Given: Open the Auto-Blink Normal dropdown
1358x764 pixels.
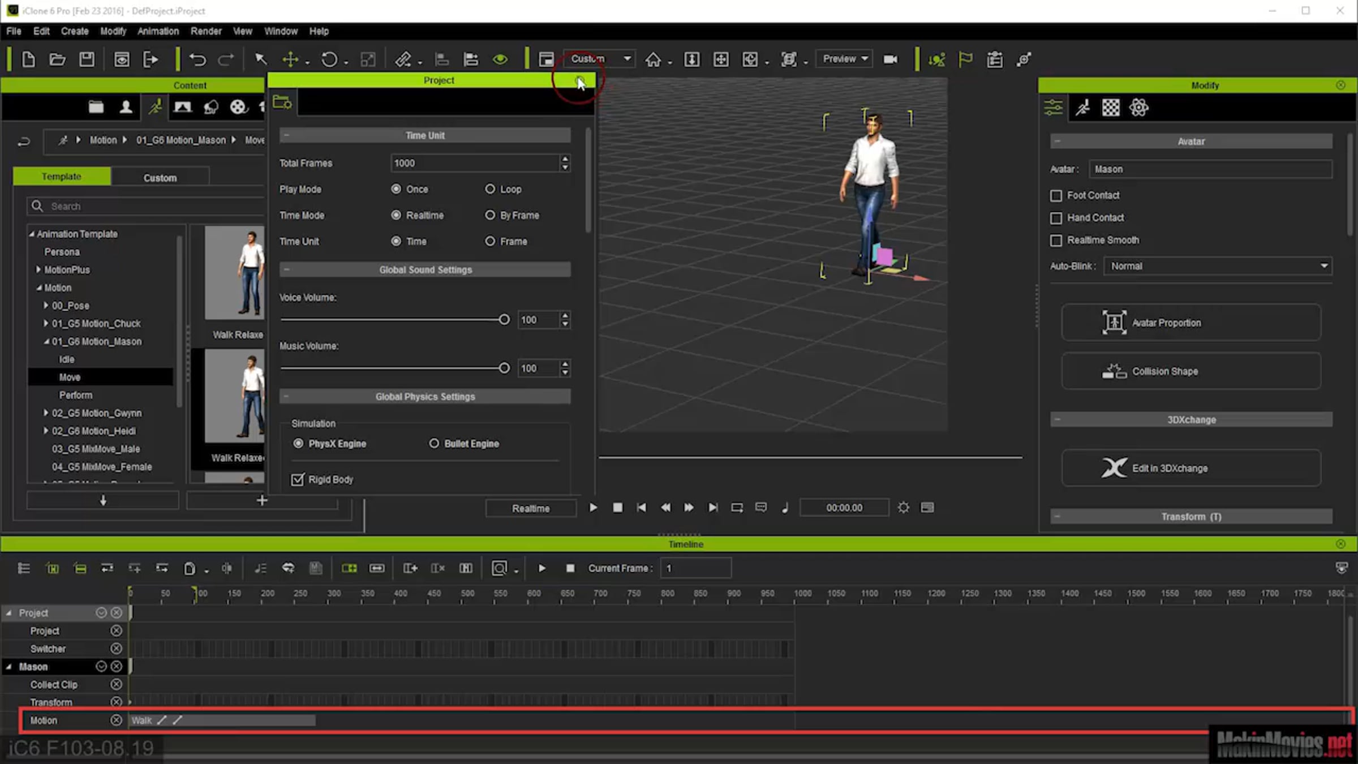Looking at the screenshot, I should [x=1217, y=266].
